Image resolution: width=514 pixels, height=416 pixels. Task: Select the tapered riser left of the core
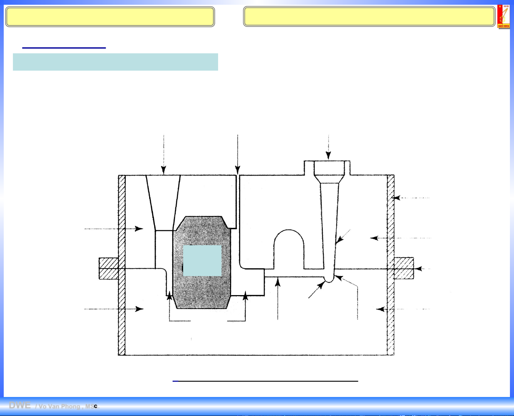click(x=163, y=200)
